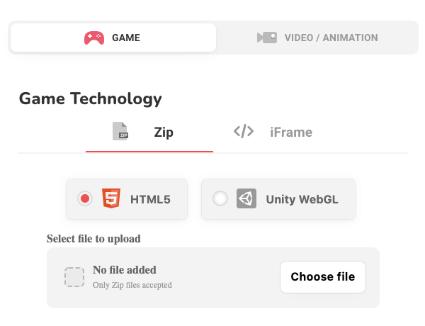Image resolution: width=425 pixels, height=326 pixels.
Task: Click the Choose file button
Action: [323, 277]
